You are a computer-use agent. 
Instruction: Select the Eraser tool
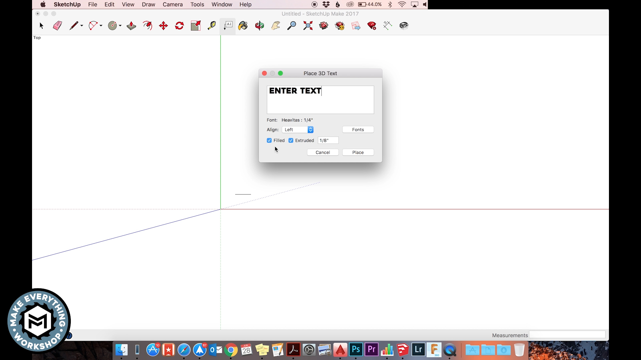57,26
